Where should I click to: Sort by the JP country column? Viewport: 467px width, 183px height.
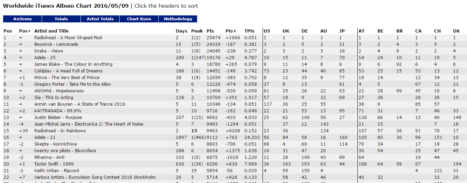click(x=342, y=31)
